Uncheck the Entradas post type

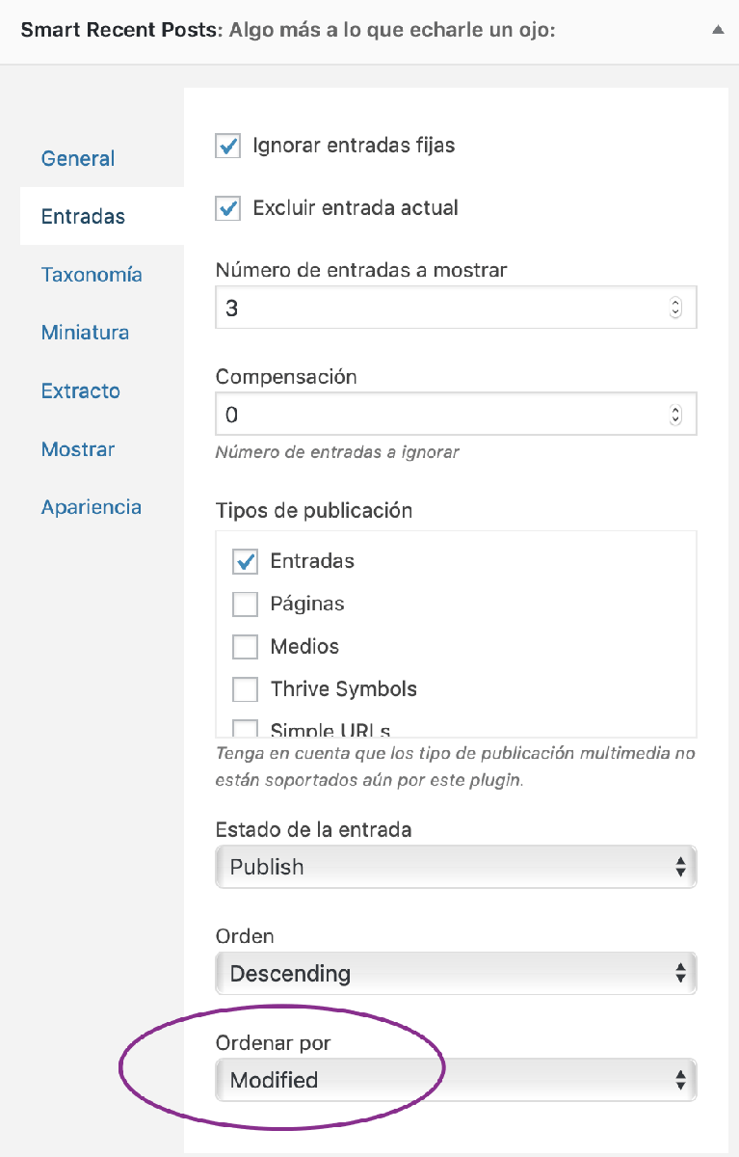pyautogui.click(x=246, y=561)
